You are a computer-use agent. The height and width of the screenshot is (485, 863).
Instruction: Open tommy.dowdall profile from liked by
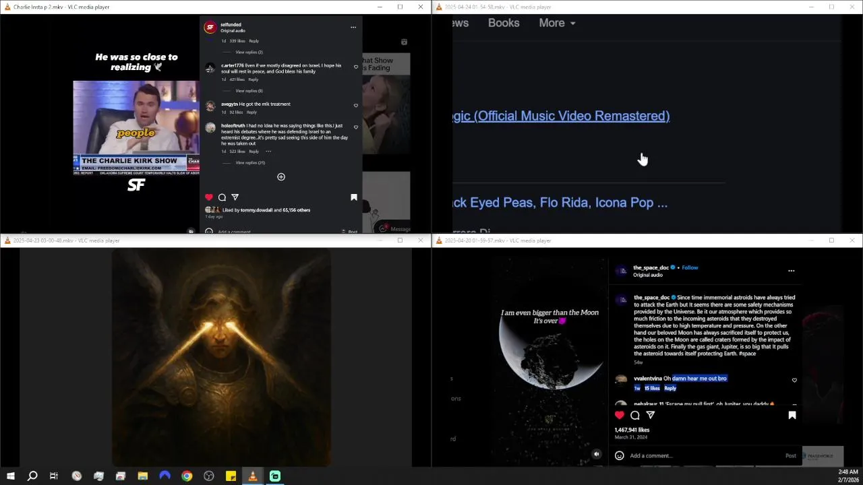coord(256,210)
